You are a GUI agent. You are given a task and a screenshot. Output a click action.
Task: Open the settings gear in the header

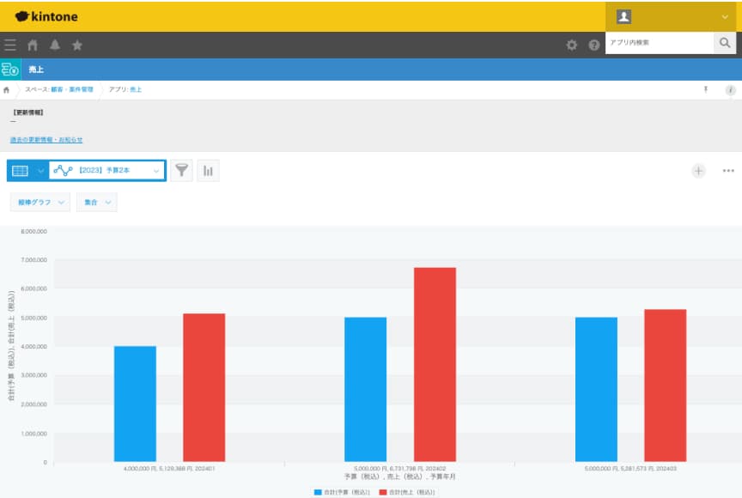tap(572, 45)
